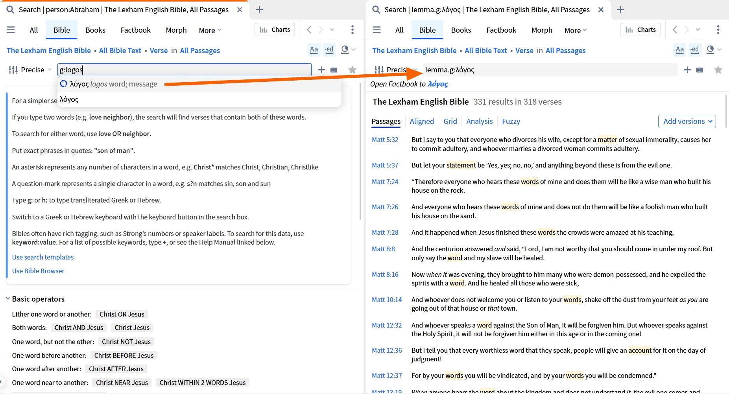Open Precise search mode dropdown in left panel
The width and height of the screenshot is (729, 394).
(x=30, y=70)
